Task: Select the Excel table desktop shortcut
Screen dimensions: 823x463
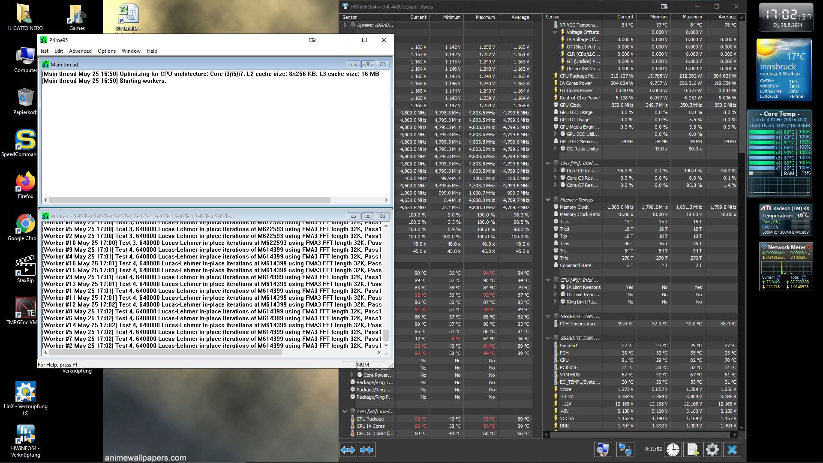Action: click(128, 17)
